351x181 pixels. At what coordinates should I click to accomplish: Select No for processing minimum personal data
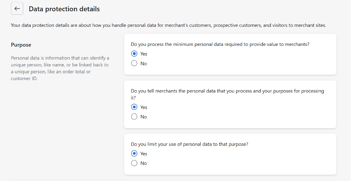[x=134, y=63]
